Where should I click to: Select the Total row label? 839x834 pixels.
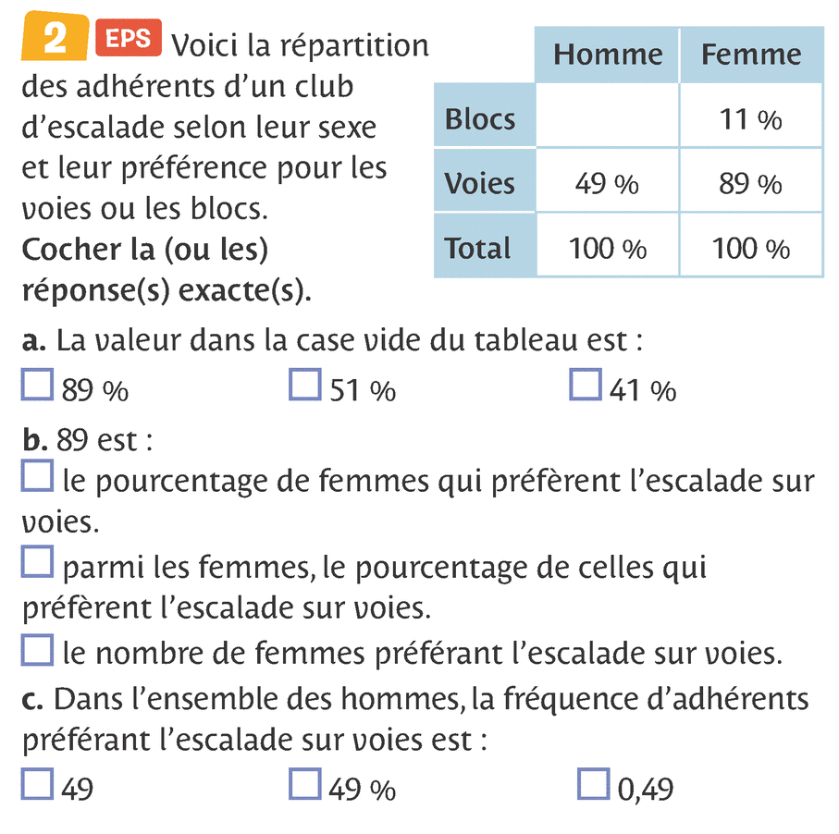(x=477, y=248)
